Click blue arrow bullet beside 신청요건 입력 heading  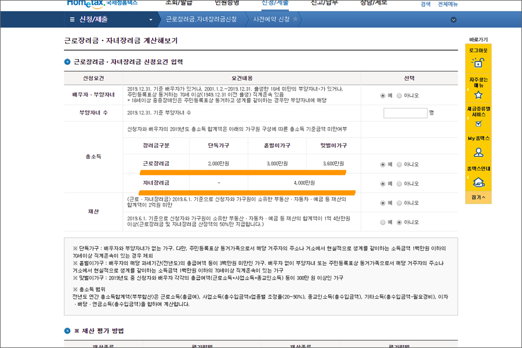click(67, 62)
